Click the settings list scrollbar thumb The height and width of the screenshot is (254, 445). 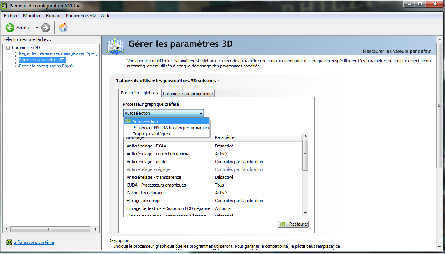click(x=305, y=155)
